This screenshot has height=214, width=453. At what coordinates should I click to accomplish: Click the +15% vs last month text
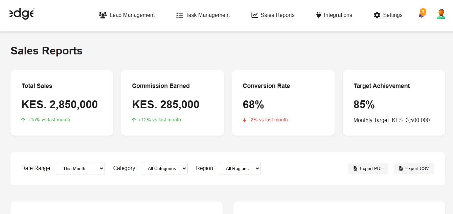click(x=49, y=120)
